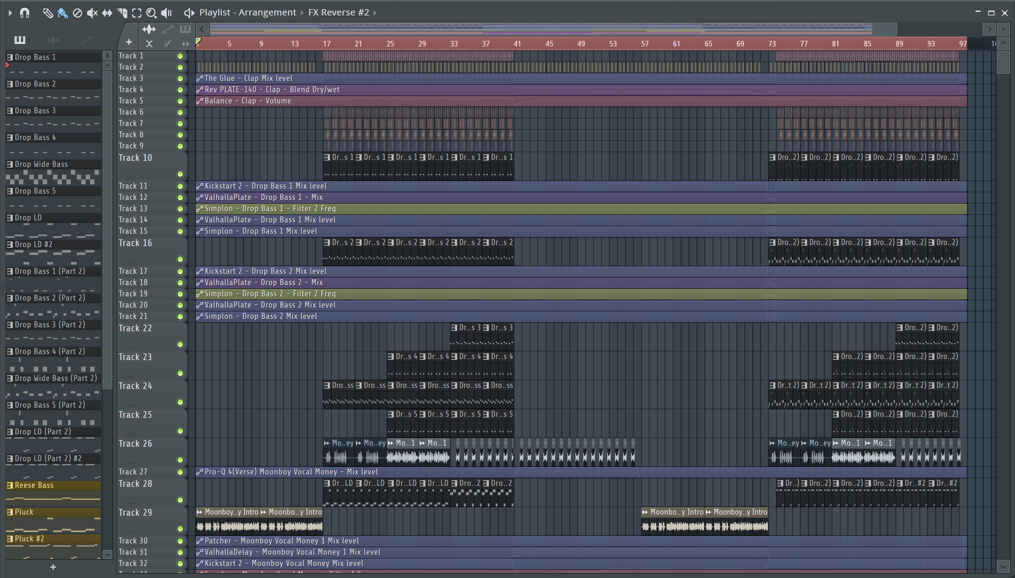This screenshot has height=578, width=1015.
Task: Select the Slip tool
Action: pos(107,13)
